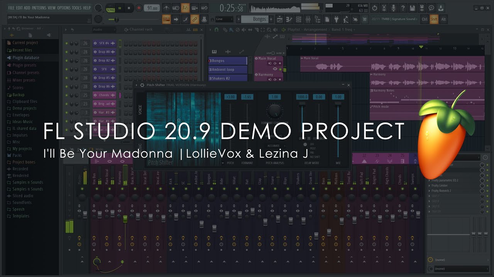The height and width of the screenshot is (277, 494).
Task: Open the Playlist options arrow menu
Action: [x=210, y=30]
